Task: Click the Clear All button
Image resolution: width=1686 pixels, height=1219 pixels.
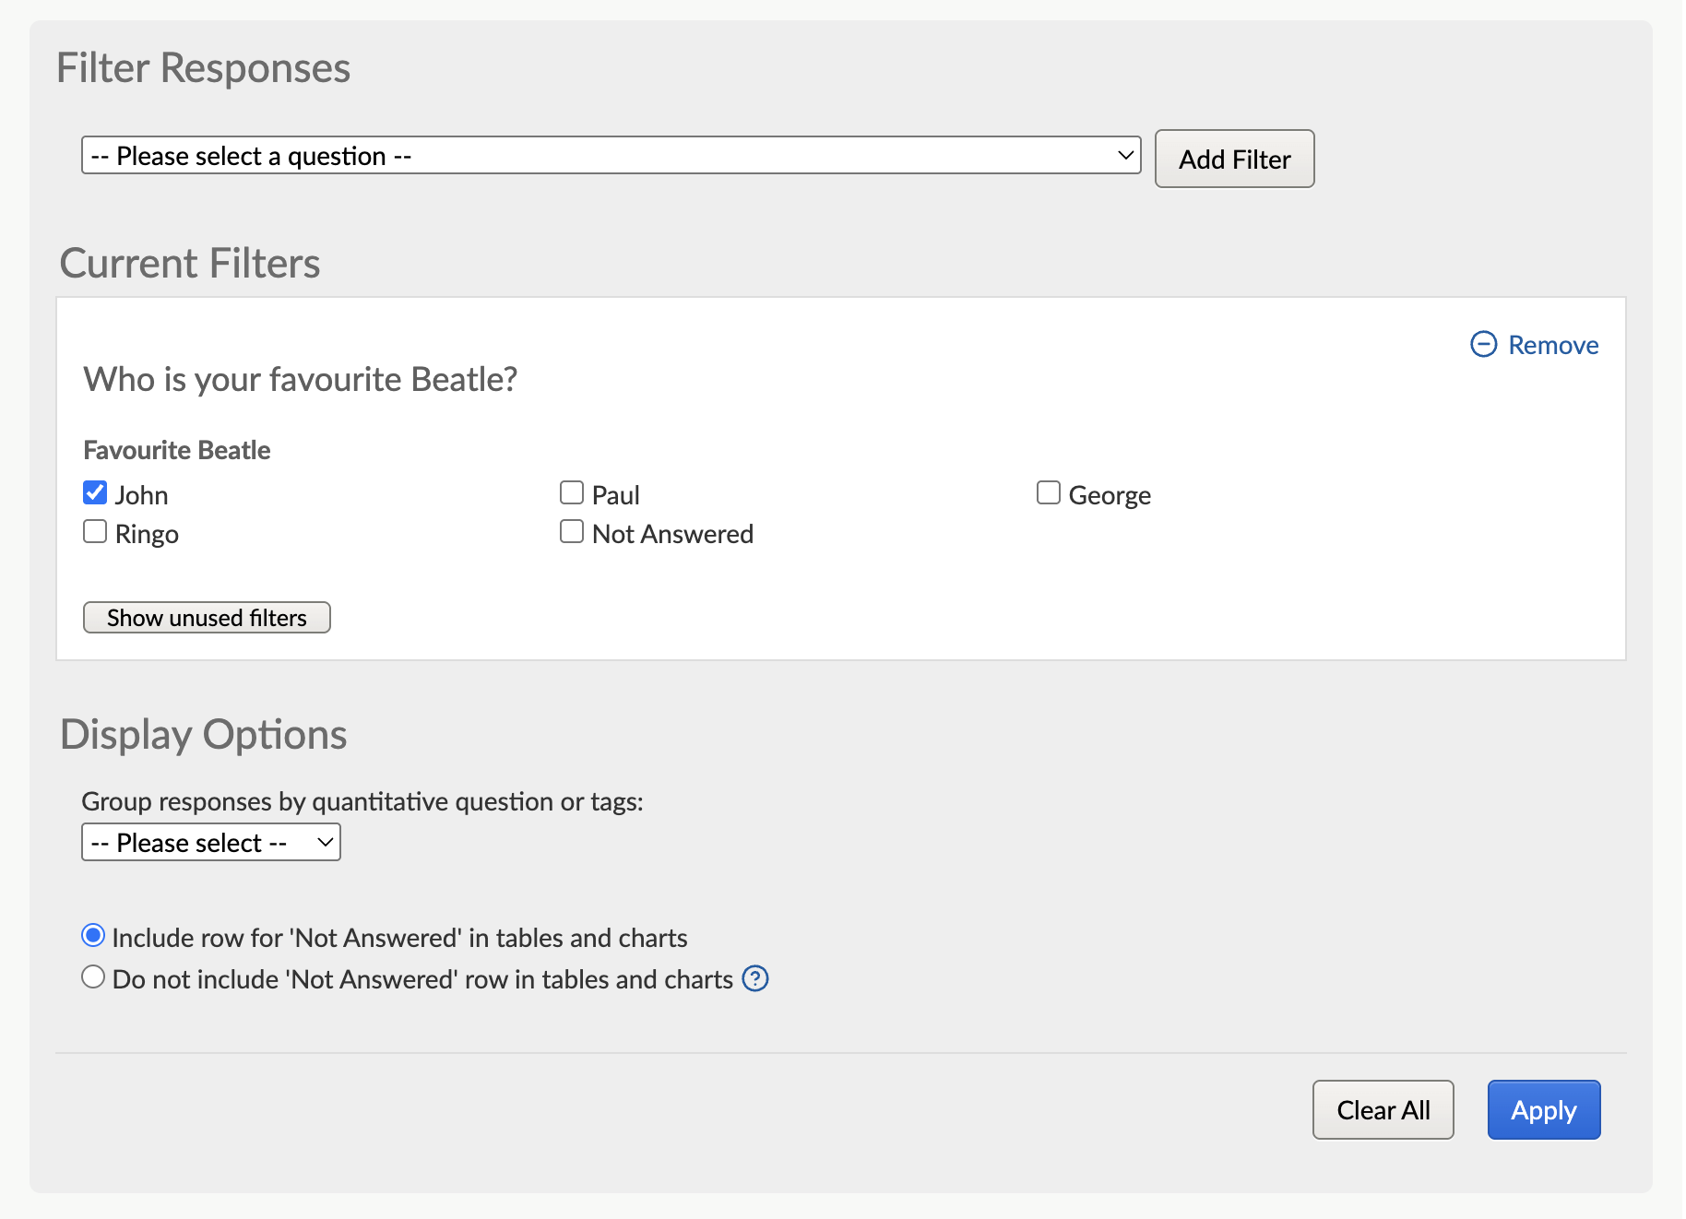Action: (1383, 1110)
